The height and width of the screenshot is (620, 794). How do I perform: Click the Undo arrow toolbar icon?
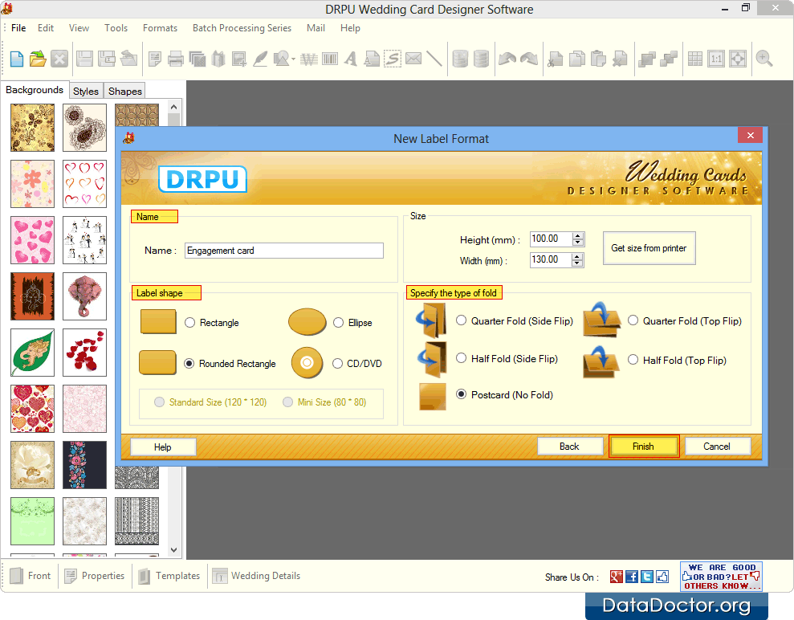[507, 59]
